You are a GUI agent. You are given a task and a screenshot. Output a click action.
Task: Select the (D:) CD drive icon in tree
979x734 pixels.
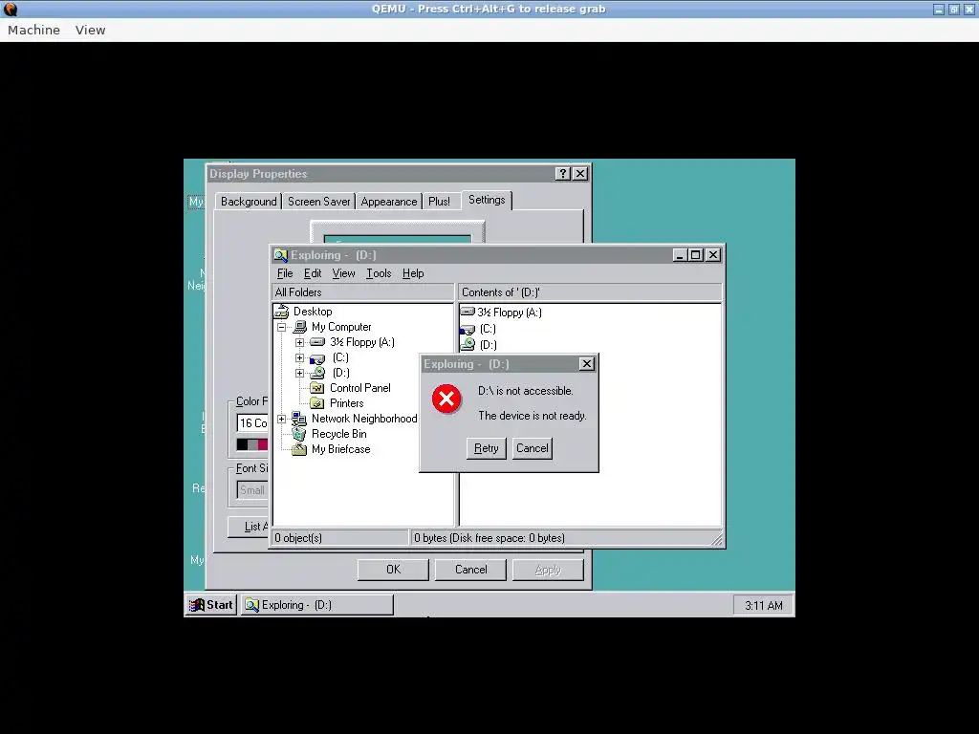pyautogui.click(x=317, y=373)
